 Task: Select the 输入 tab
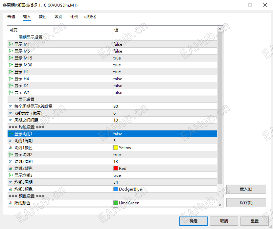(x=27, y=17)
